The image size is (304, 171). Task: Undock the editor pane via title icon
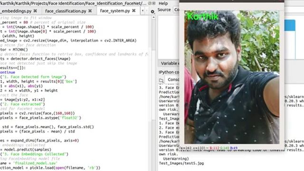(150, 3)
